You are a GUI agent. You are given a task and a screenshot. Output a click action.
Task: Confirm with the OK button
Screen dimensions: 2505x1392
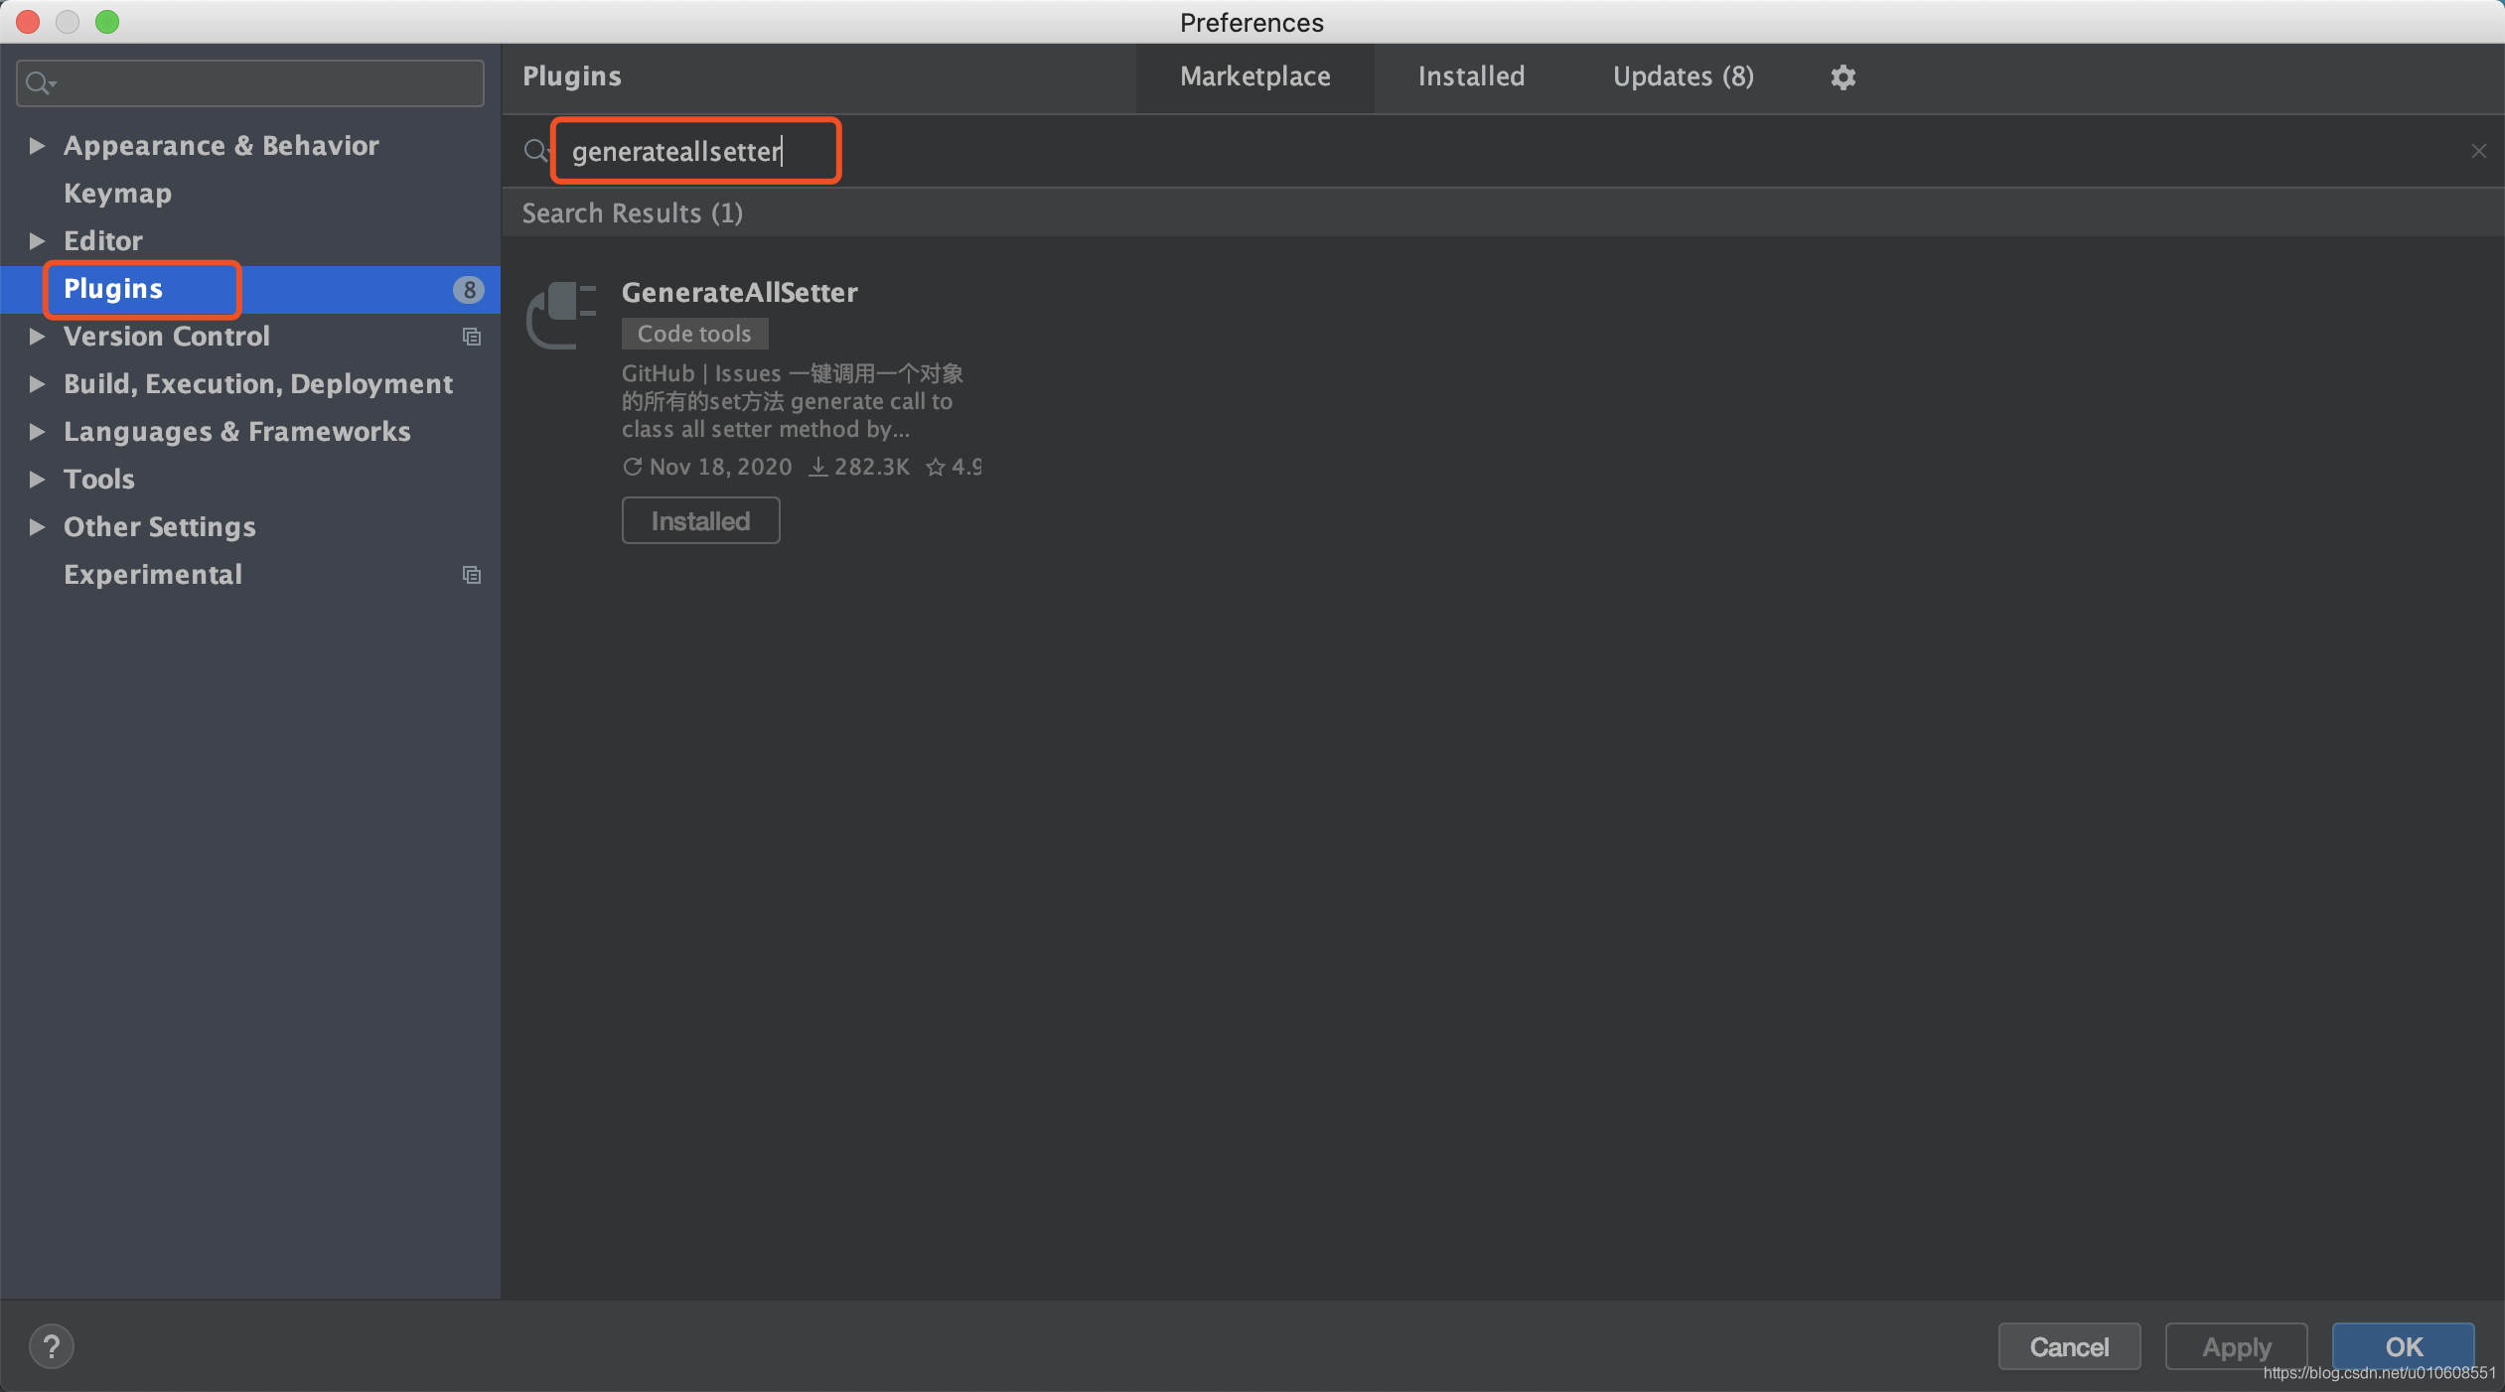point(2403,1346)
